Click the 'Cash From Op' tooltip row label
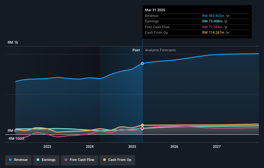 (x=156, y=33)
